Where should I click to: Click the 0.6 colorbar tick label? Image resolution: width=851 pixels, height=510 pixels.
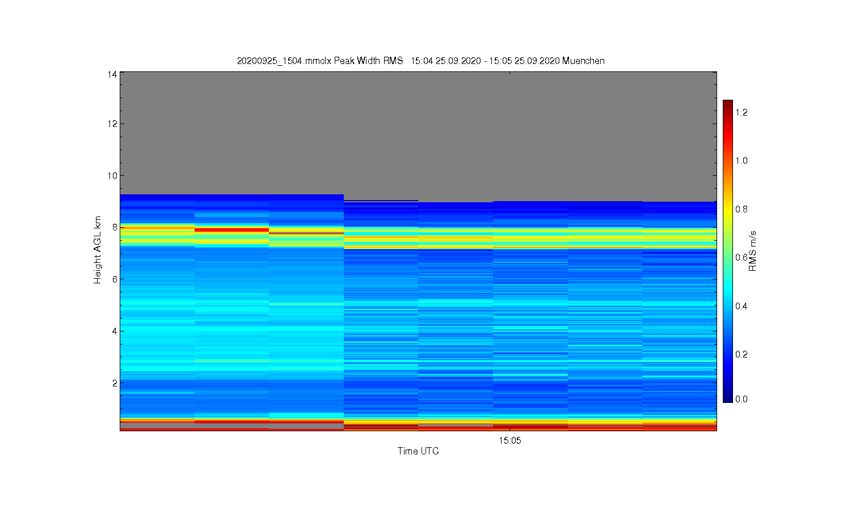(x=742, y=257)
